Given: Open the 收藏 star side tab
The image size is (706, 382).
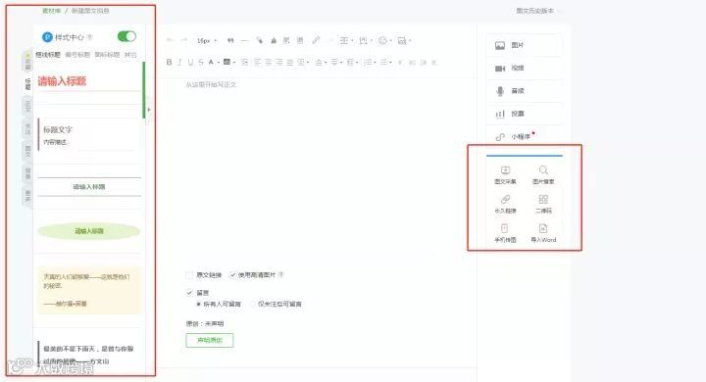Looking at the screenshot, I should point(27,62).
